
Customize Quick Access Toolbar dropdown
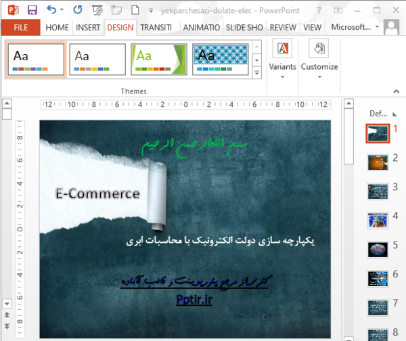point(151,11)
